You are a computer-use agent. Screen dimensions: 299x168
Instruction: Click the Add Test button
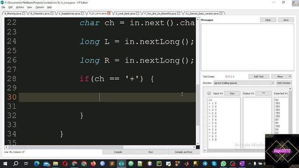258,77
